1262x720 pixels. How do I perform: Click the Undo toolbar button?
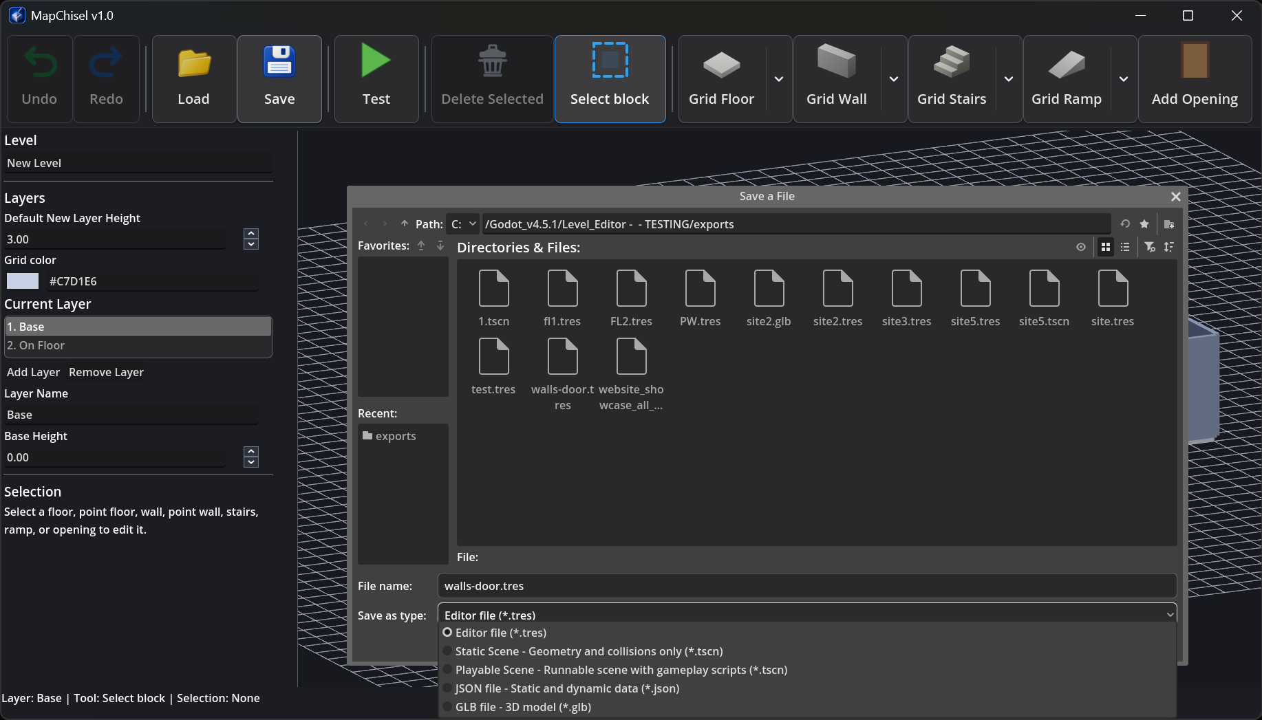click(39, 79)
